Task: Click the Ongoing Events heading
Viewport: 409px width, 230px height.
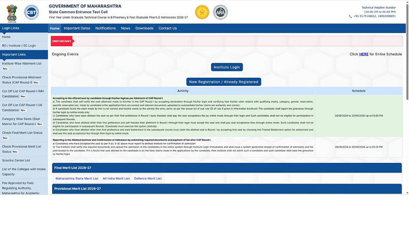Action: (x=65, y=54)
